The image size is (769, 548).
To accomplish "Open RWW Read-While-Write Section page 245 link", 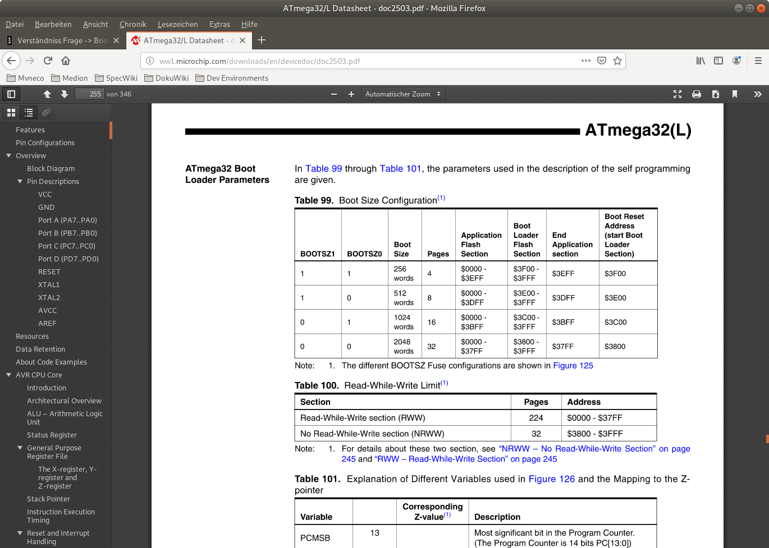I will (466, 459).
